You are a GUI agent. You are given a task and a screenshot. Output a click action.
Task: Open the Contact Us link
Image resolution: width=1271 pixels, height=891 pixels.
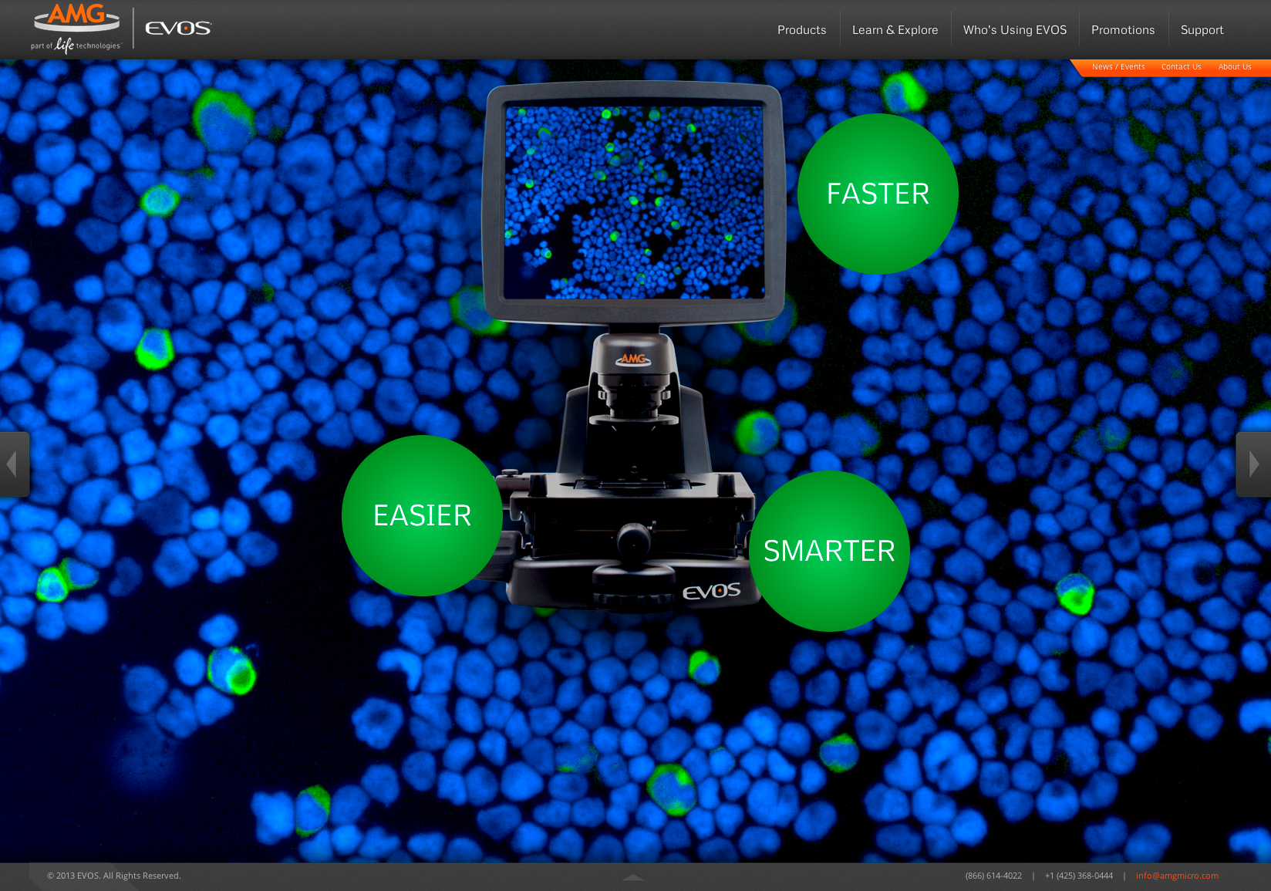(x=1182, y=67)
